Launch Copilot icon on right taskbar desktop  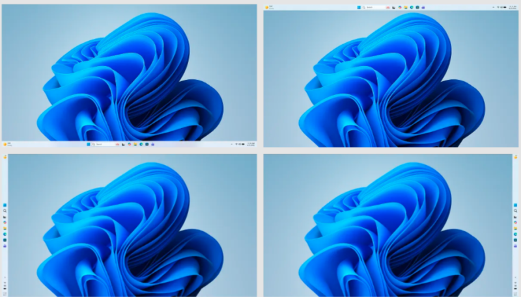tap(516, 222)
